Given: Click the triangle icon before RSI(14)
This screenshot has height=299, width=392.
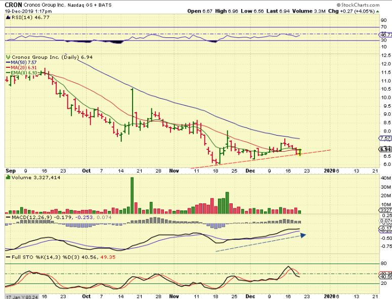Looking at the screenshot, I should click(x=8, y=18).
